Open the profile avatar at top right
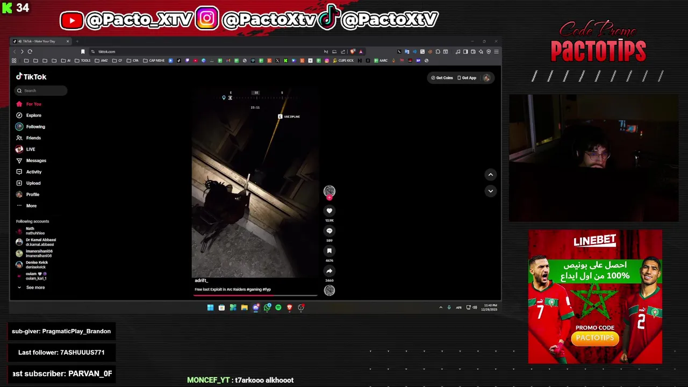 (x=486, y=78)
